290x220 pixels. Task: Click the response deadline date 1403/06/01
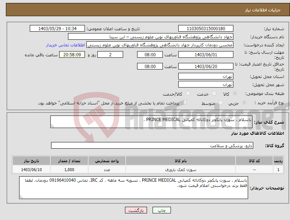(x=206, y=54)
